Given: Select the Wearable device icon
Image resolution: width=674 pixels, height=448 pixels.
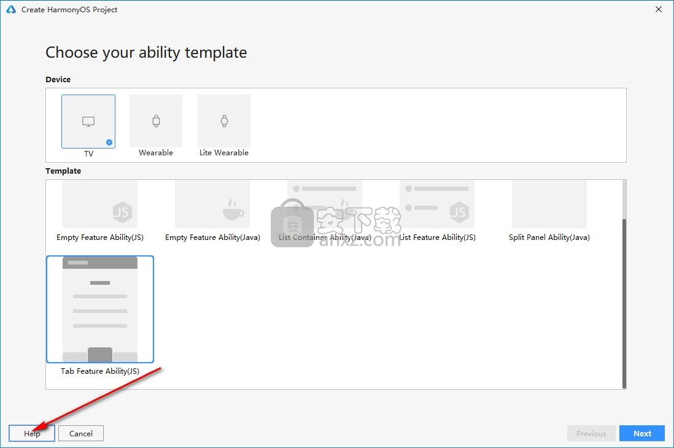Looking at the screenshot, I should coord(156,121).
